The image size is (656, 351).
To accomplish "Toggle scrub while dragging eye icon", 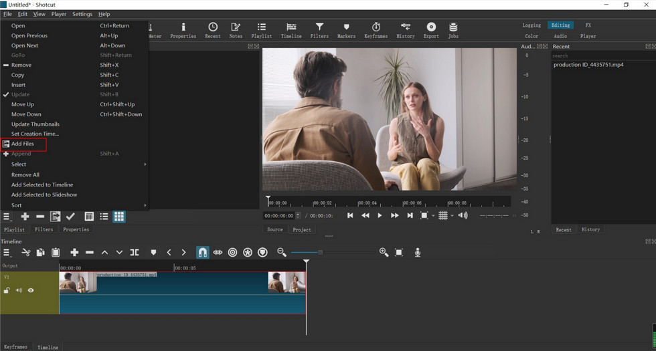I will (x=218, y=253).
